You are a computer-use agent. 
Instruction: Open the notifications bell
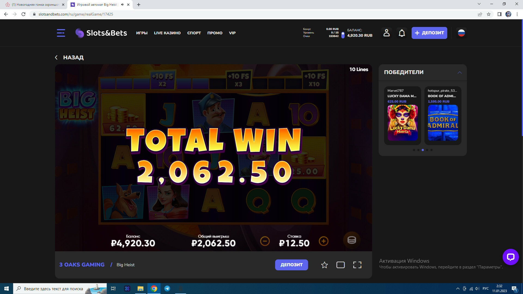pyautogui.click(x=402, y=33)
